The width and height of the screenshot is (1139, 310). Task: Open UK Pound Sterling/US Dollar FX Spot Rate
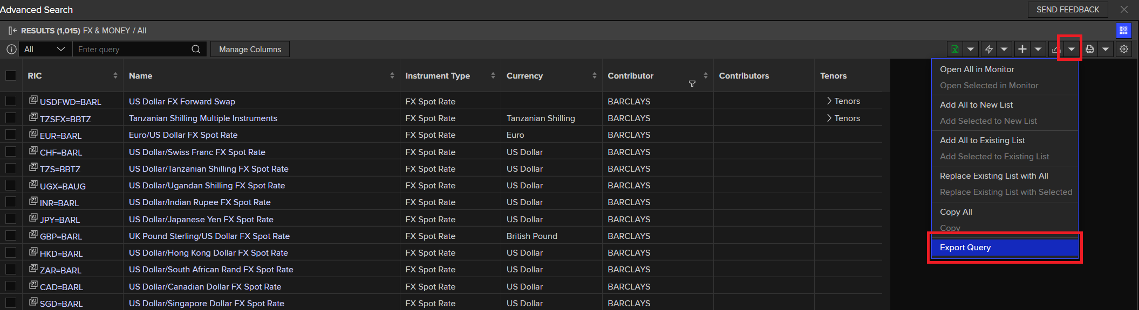click(209, 236)
